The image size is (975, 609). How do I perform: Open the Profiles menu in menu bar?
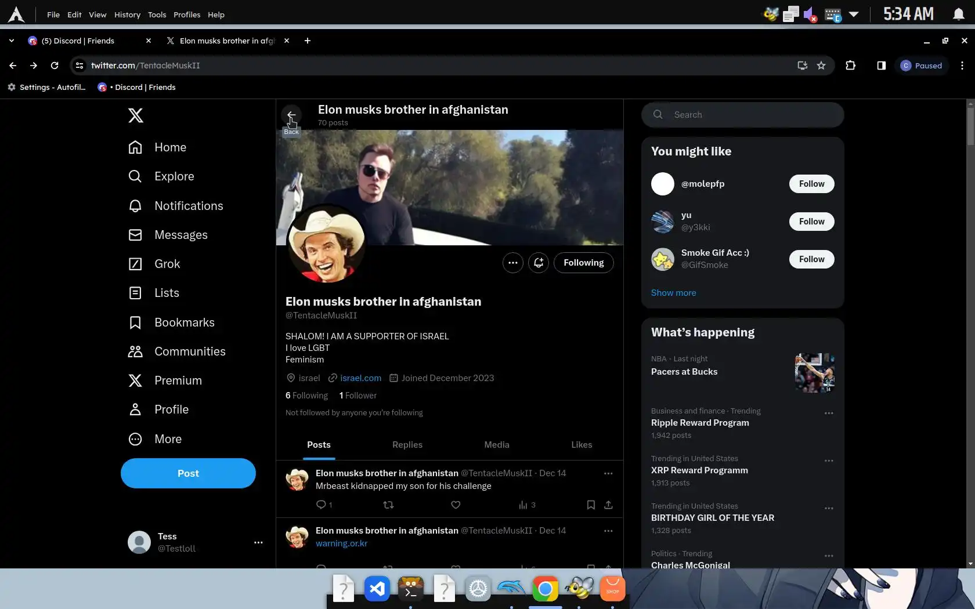click(187, 14)
